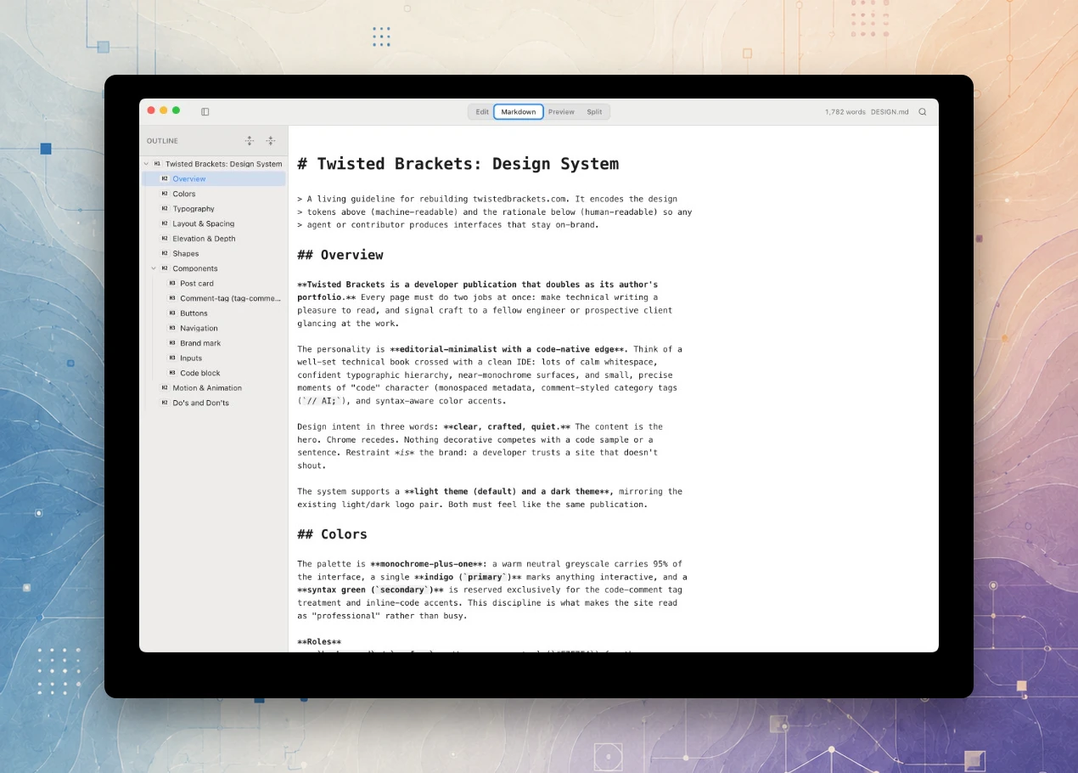Click the H2 badge beside Shapes

(x=165, y=253)
